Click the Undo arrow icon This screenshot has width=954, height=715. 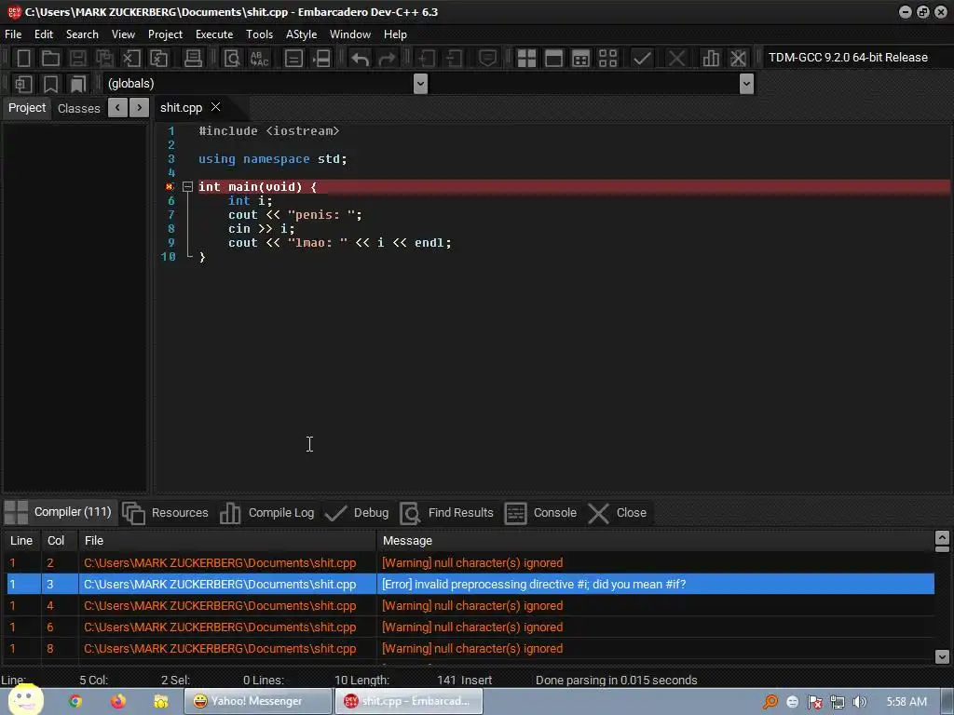point(360,59)
